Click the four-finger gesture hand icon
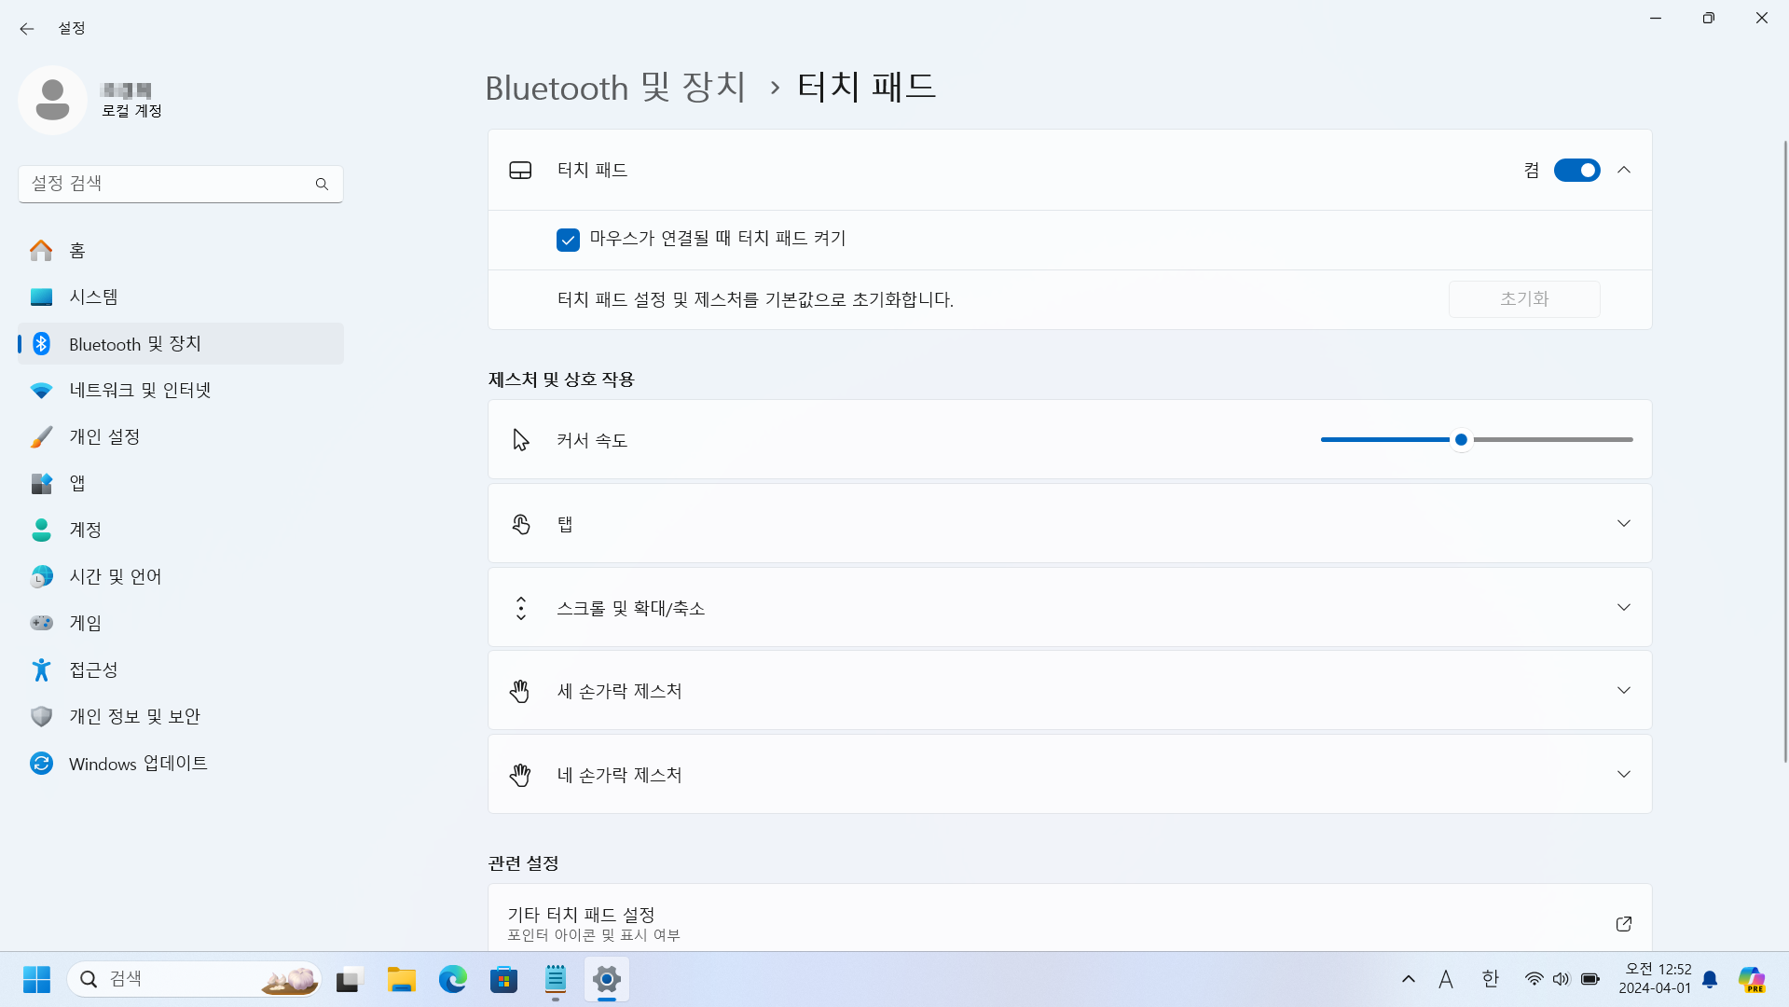This screenshot has height=1007, width=1789. pos(520,775)
